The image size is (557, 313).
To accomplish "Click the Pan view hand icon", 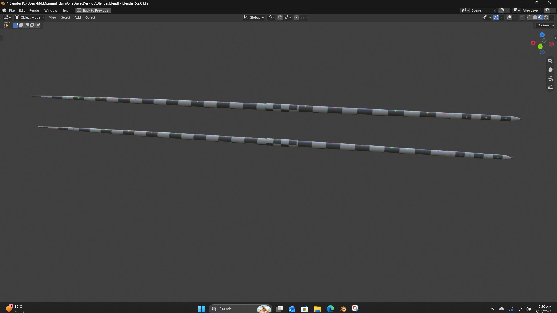I will click(x=550, y=70).
